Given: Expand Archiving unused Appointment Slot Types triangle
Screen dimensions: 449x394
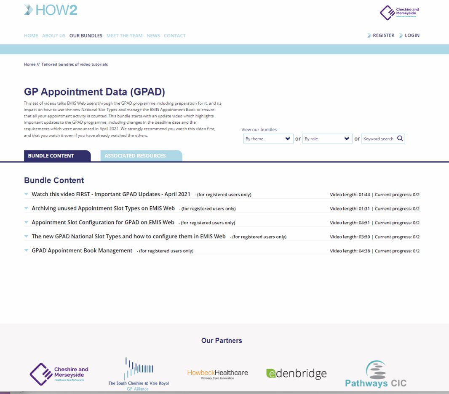Looking at the screenshot, I should coord(26,208).
